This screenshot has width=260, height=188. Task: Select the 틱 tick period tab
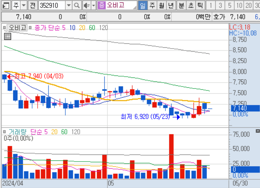coord(200,6)
